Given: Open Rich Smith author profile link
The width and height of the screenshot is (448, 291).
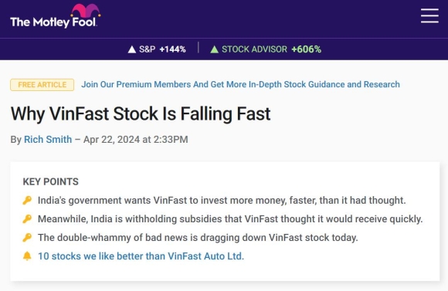Looking at the screenshot, I should [48, 140].
